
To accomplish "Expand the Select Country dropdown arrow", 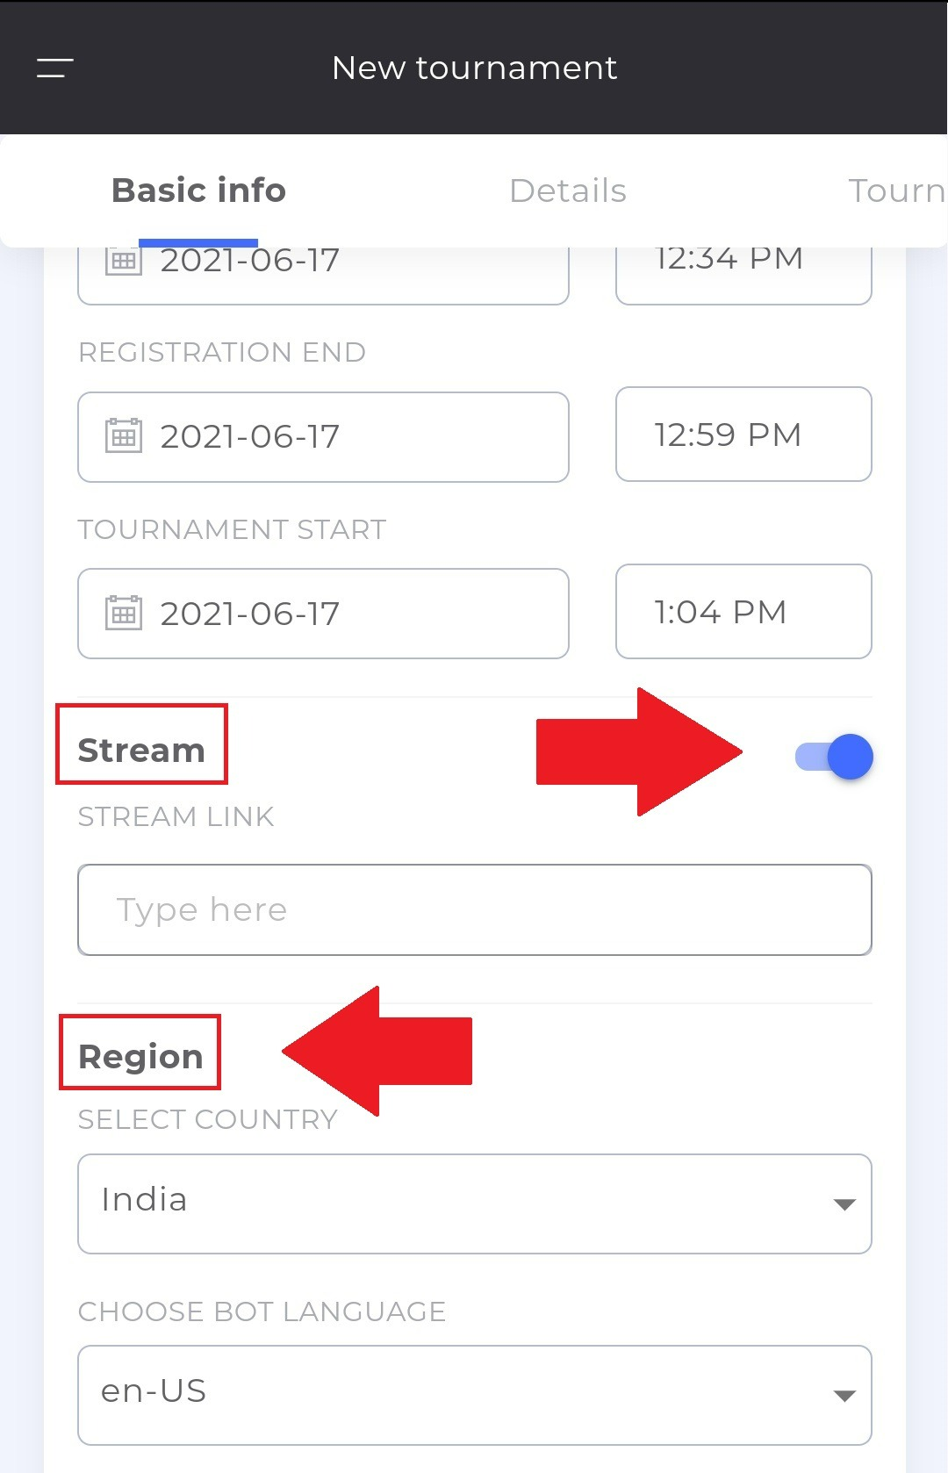I will point(844,1204).
